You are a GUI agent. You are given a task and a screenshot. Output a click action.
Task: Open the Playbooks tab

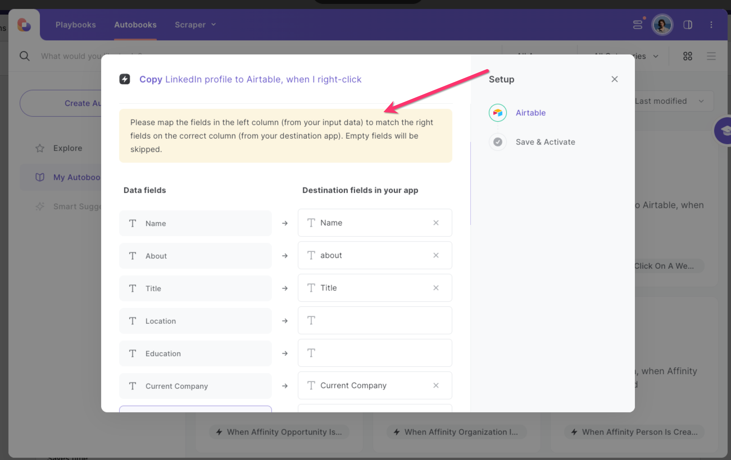[x=76, y=25]
